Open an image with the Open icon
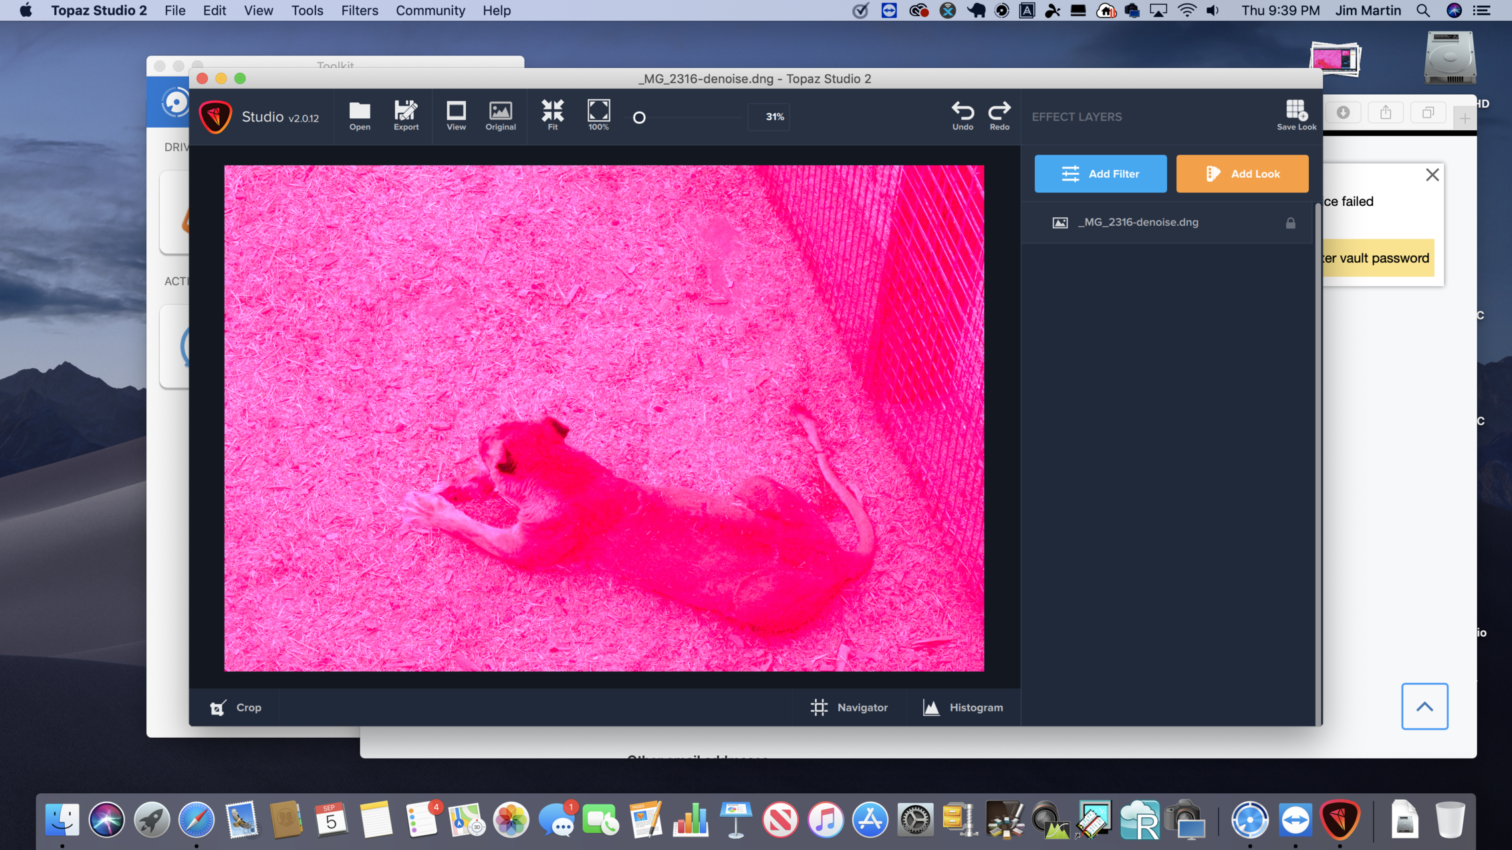The width and height of the screenshot is (1512, 850). (360, 115)
